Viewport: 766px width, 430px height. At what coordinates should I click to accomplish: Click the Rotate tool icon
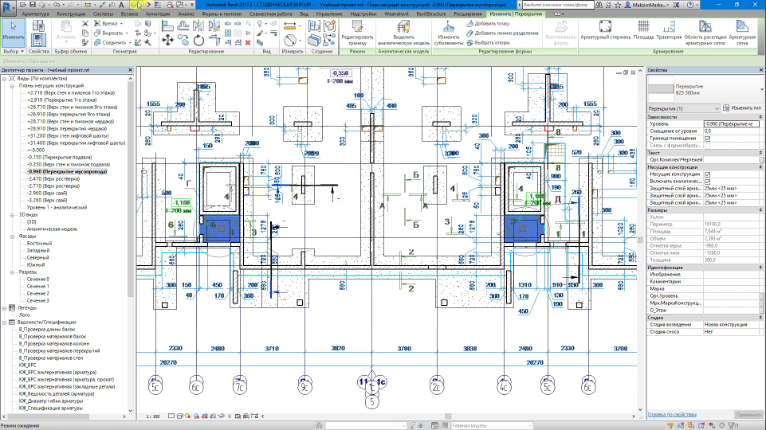point(198,41)
